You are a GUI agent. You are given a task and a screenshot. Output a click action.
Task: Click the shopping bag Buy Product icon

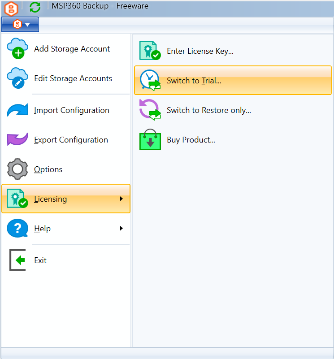pyautogui.click(x=150, y=140)
